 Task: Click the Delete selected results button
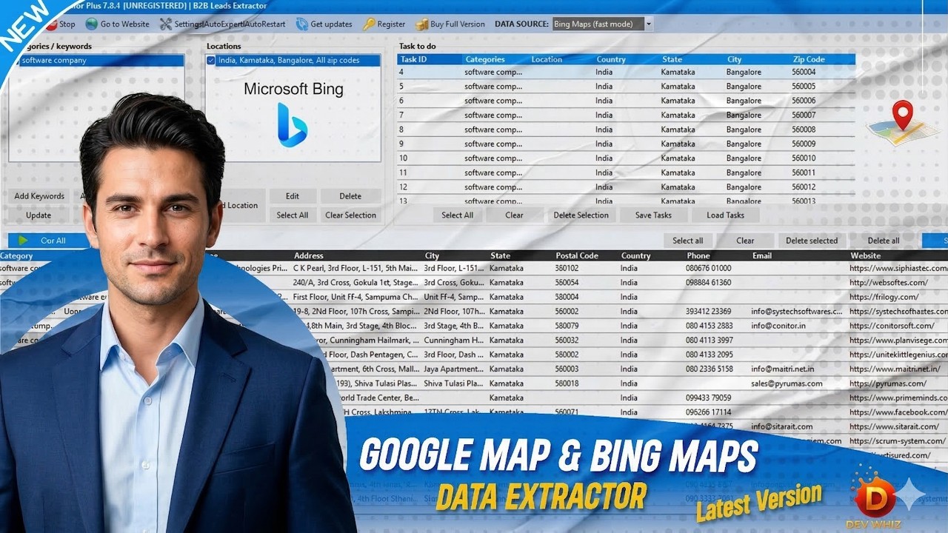(x=812, y=241)
